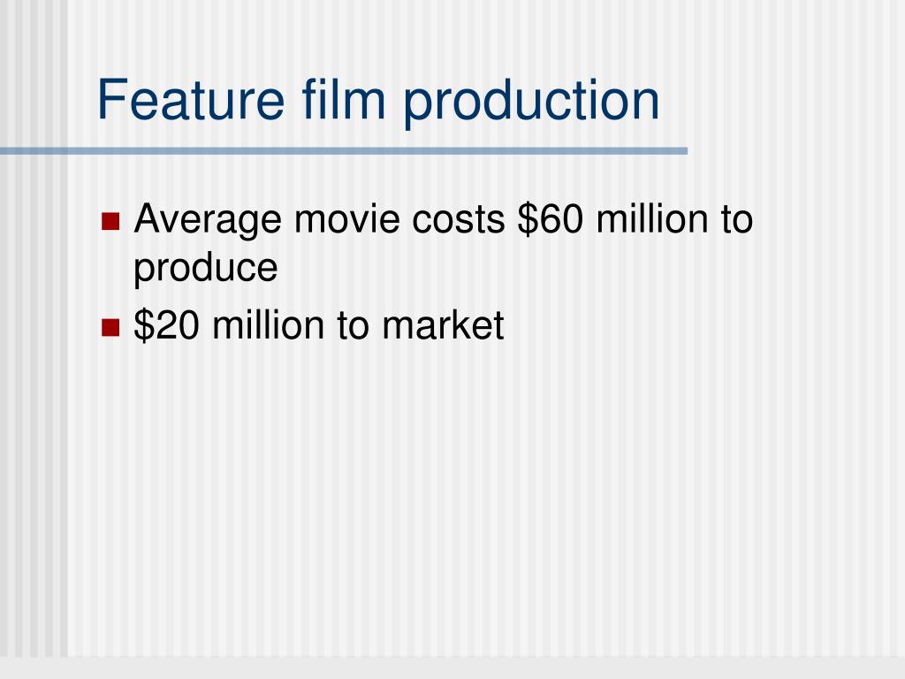Click the "$20" amount in second bullet
The height and width of the screenshot is (679, 905).
click(x=166, y=325)
